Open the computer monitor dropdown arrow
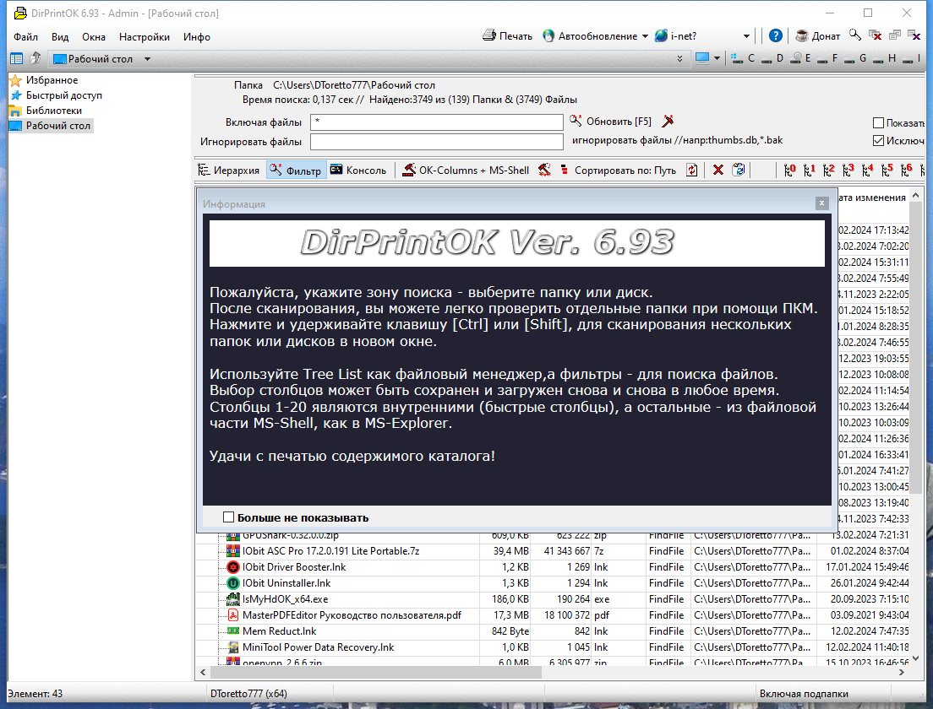 pos(717,58)
